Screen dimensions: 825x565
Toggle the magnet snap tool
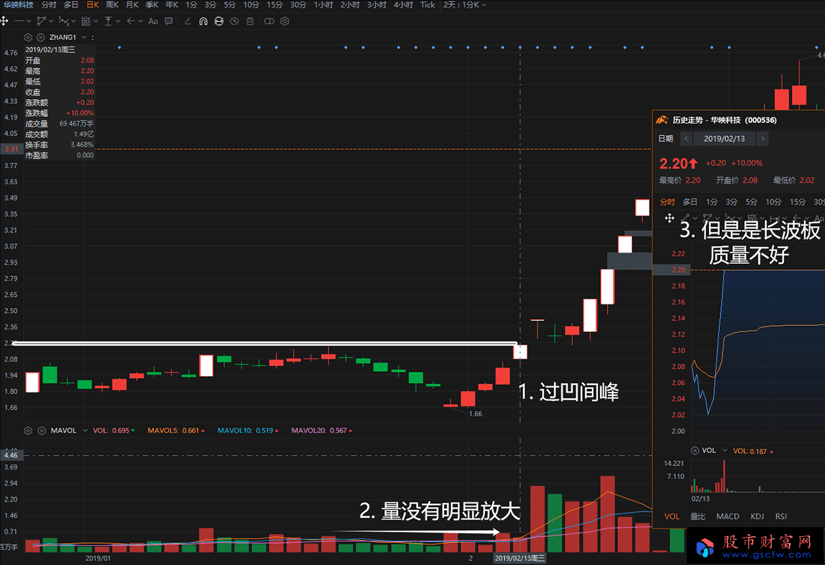point(203,21)
